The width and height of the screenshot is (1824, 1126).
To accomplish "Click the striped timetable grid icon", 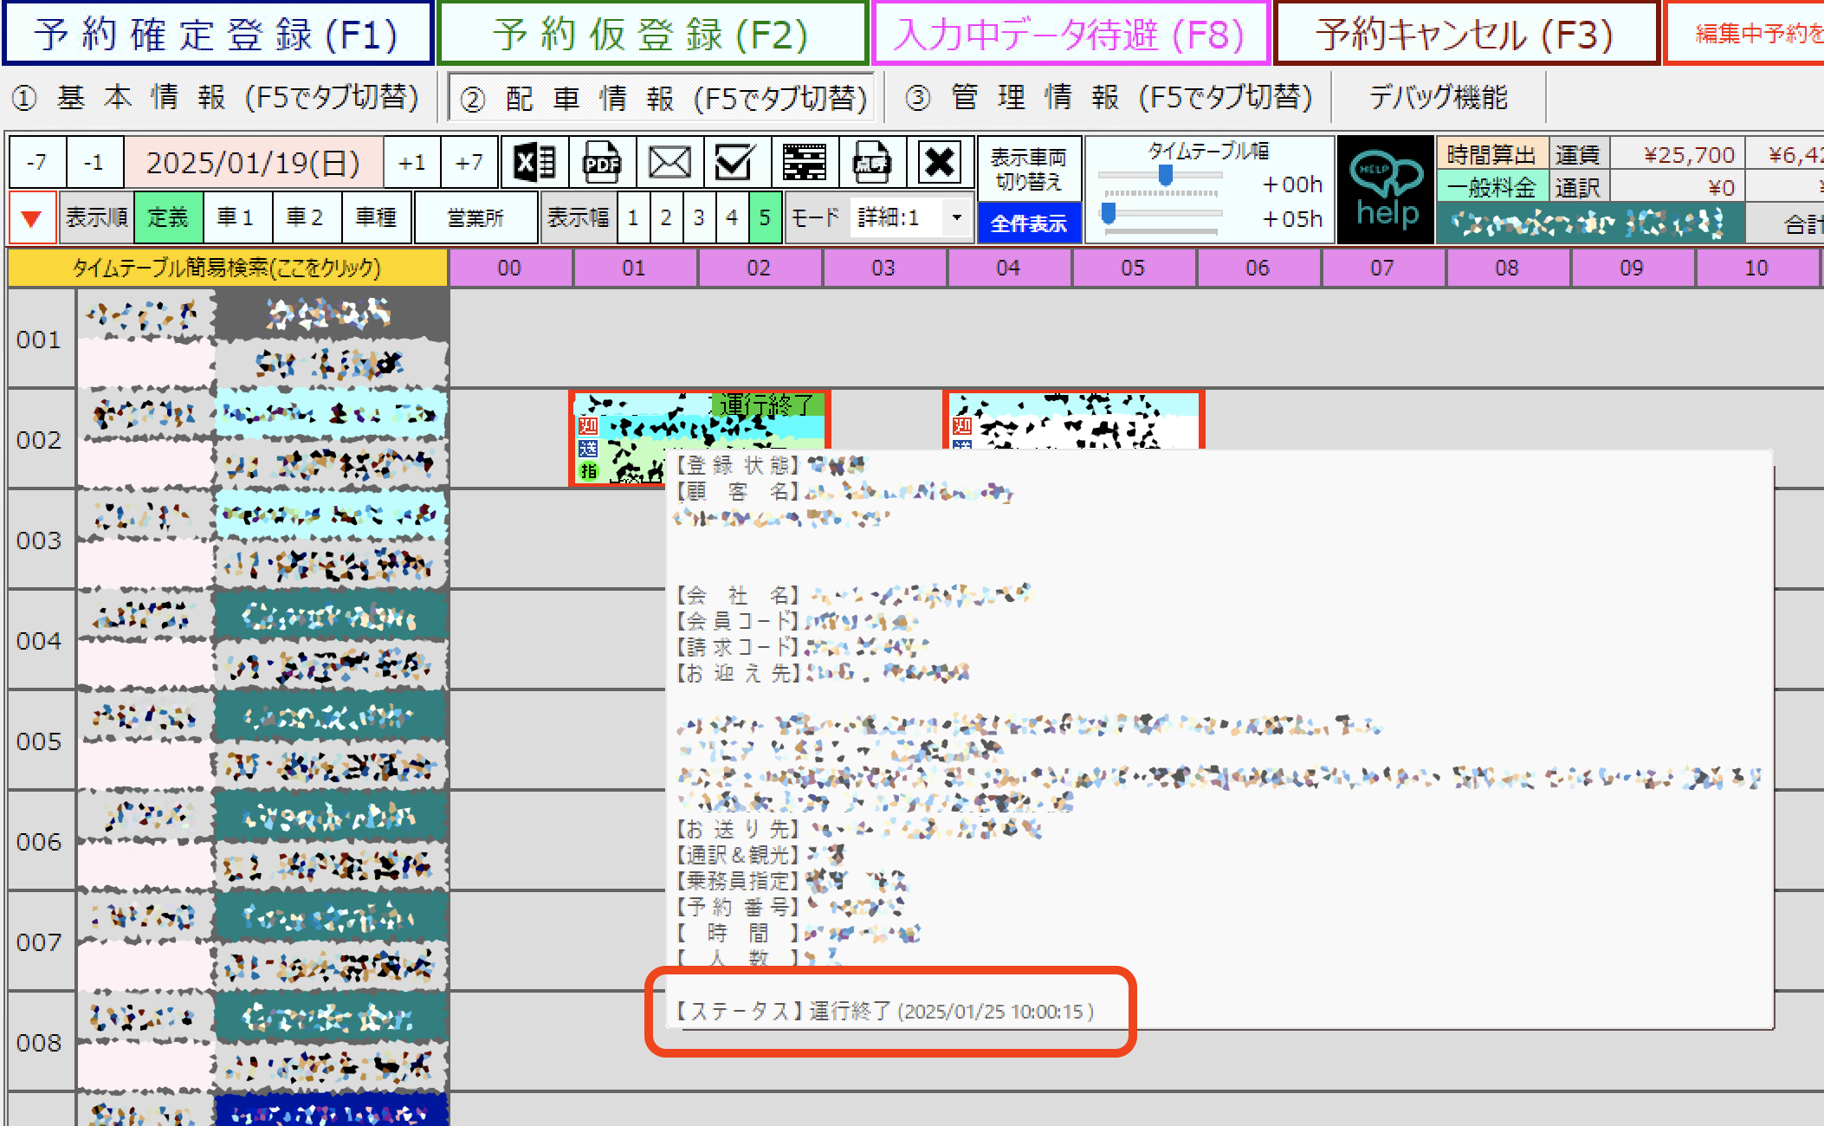I will 805,162.
